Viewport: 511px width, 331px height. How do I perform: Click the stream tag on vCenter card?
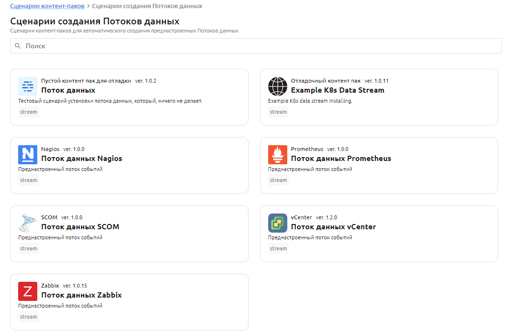tap(278, 248)
